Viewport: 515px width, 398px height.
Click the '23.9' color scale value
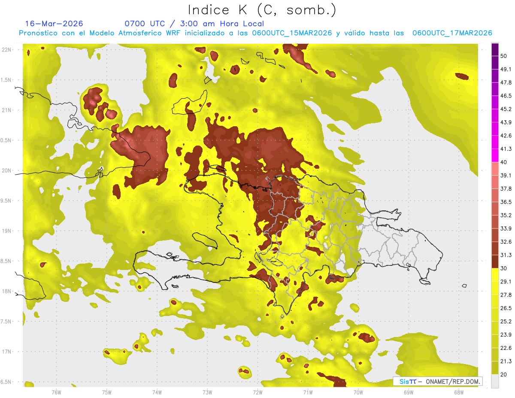pyautogui.click(x=506, y=334)
